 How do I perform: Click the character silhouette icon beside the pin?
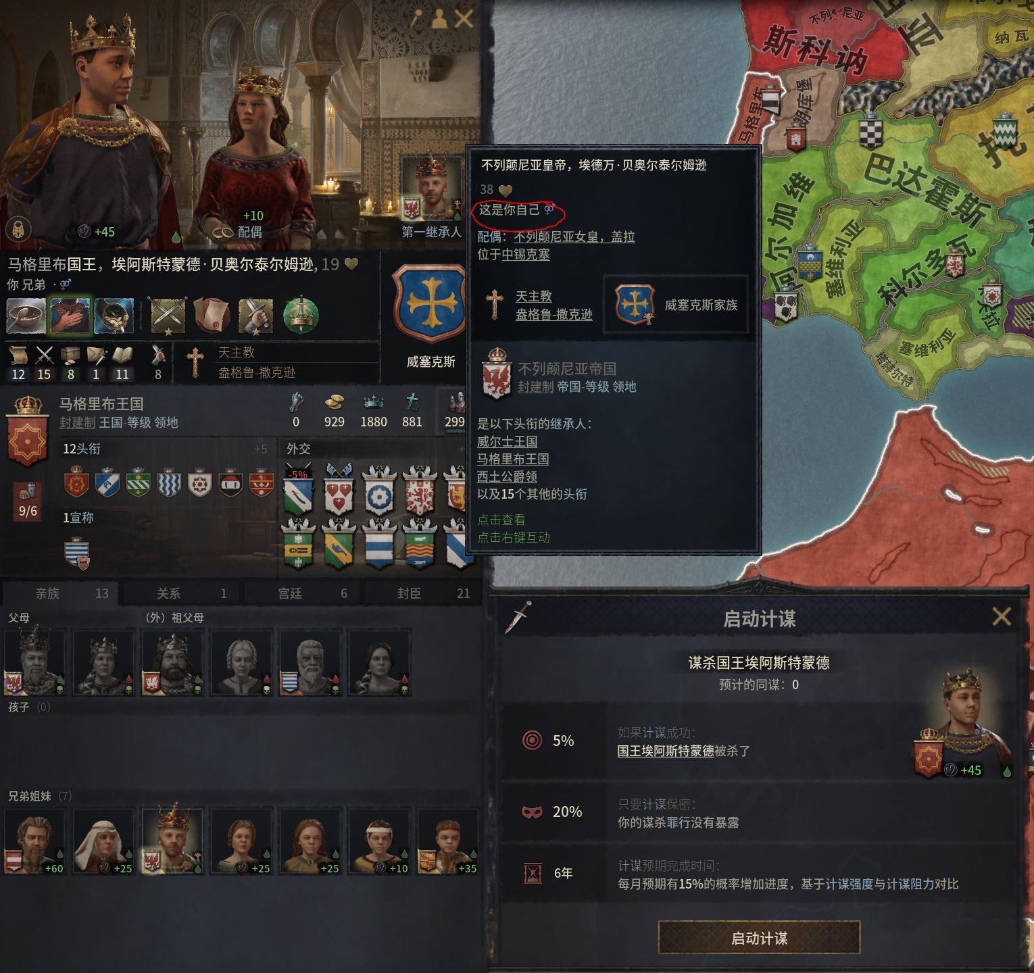pos(440,18)
